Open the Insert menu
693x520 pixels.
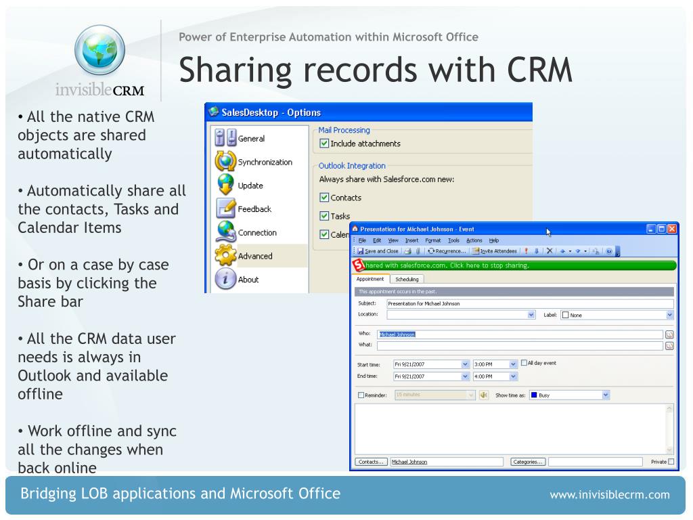pos(411,240)
